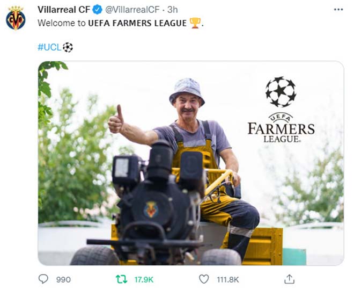View the 111.8K likes count
The height and width of the screenshot is (289, 354).
pyautogui.click(x=228, y=279)
